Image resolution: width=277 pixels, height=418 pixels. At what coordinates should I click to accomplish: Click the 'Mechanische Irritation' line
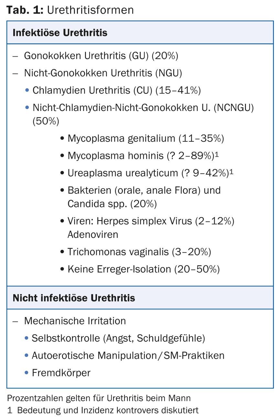(x=75, y=321)
